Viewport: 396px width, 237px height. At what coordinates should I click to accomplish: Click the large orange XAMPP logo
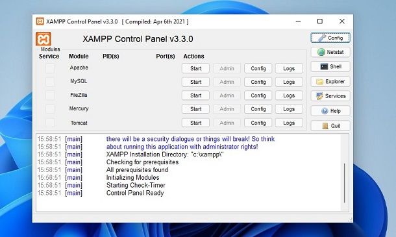click(43, 39)
